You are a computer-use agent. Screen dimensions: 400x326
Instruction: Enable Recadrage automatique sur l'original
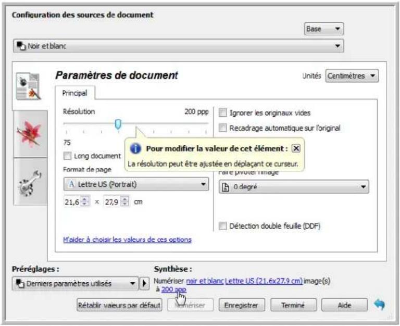[223, 128]
